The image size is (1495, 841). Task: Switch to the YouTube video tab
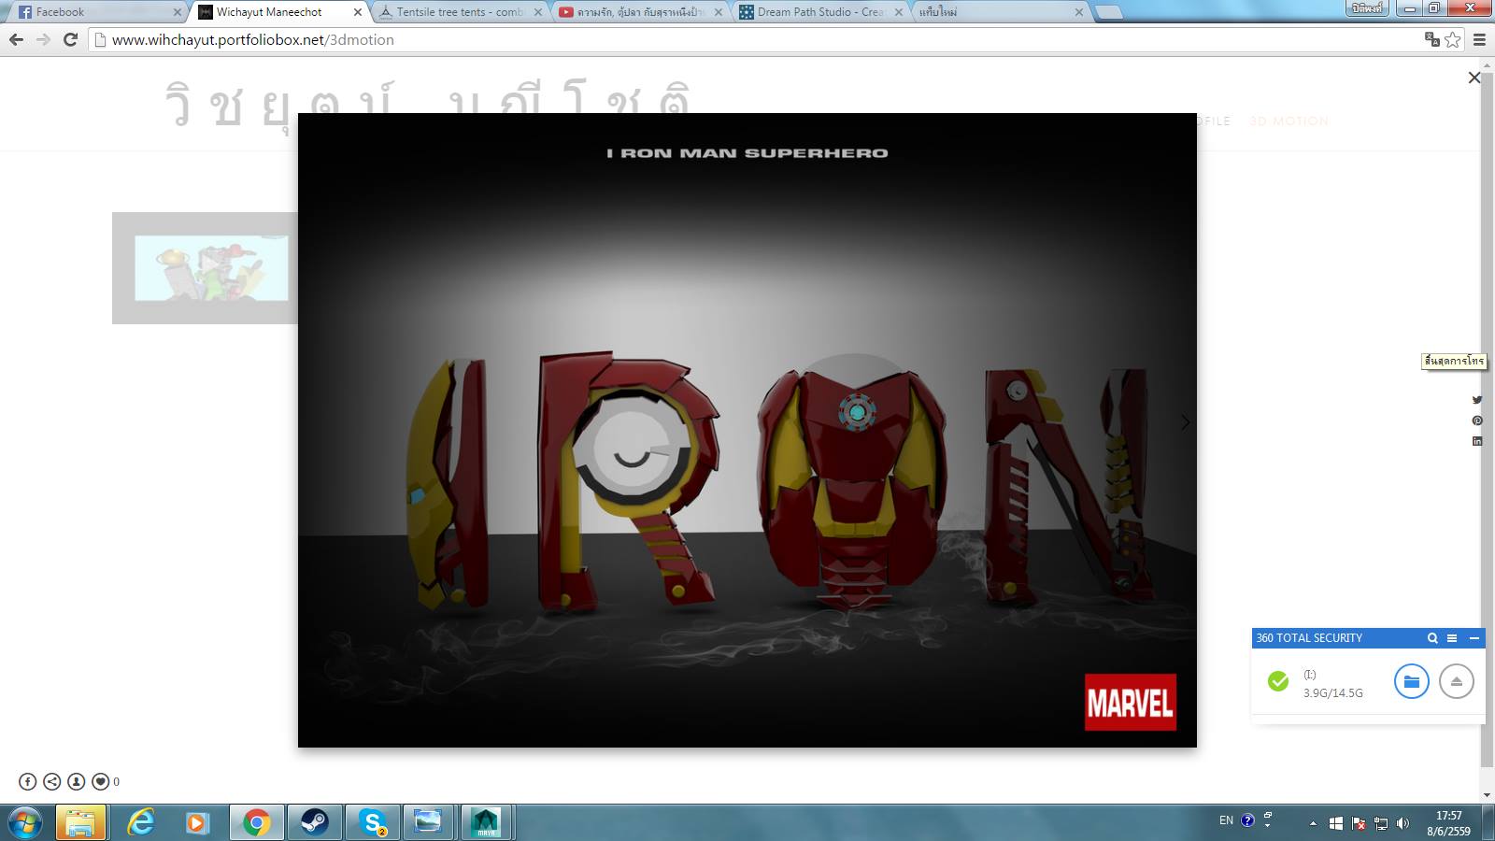pyautogui.click(x=638, y=12)
